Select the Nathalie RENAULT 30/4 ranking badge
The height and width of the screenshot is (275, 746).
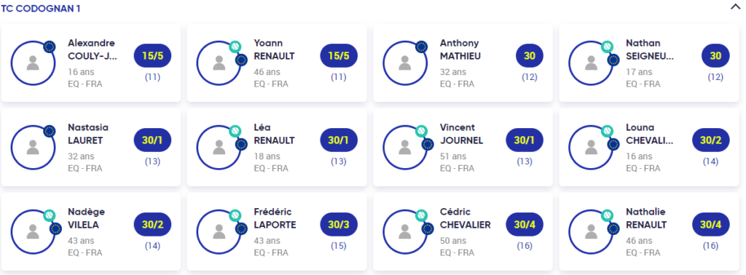tap(711, 225)
